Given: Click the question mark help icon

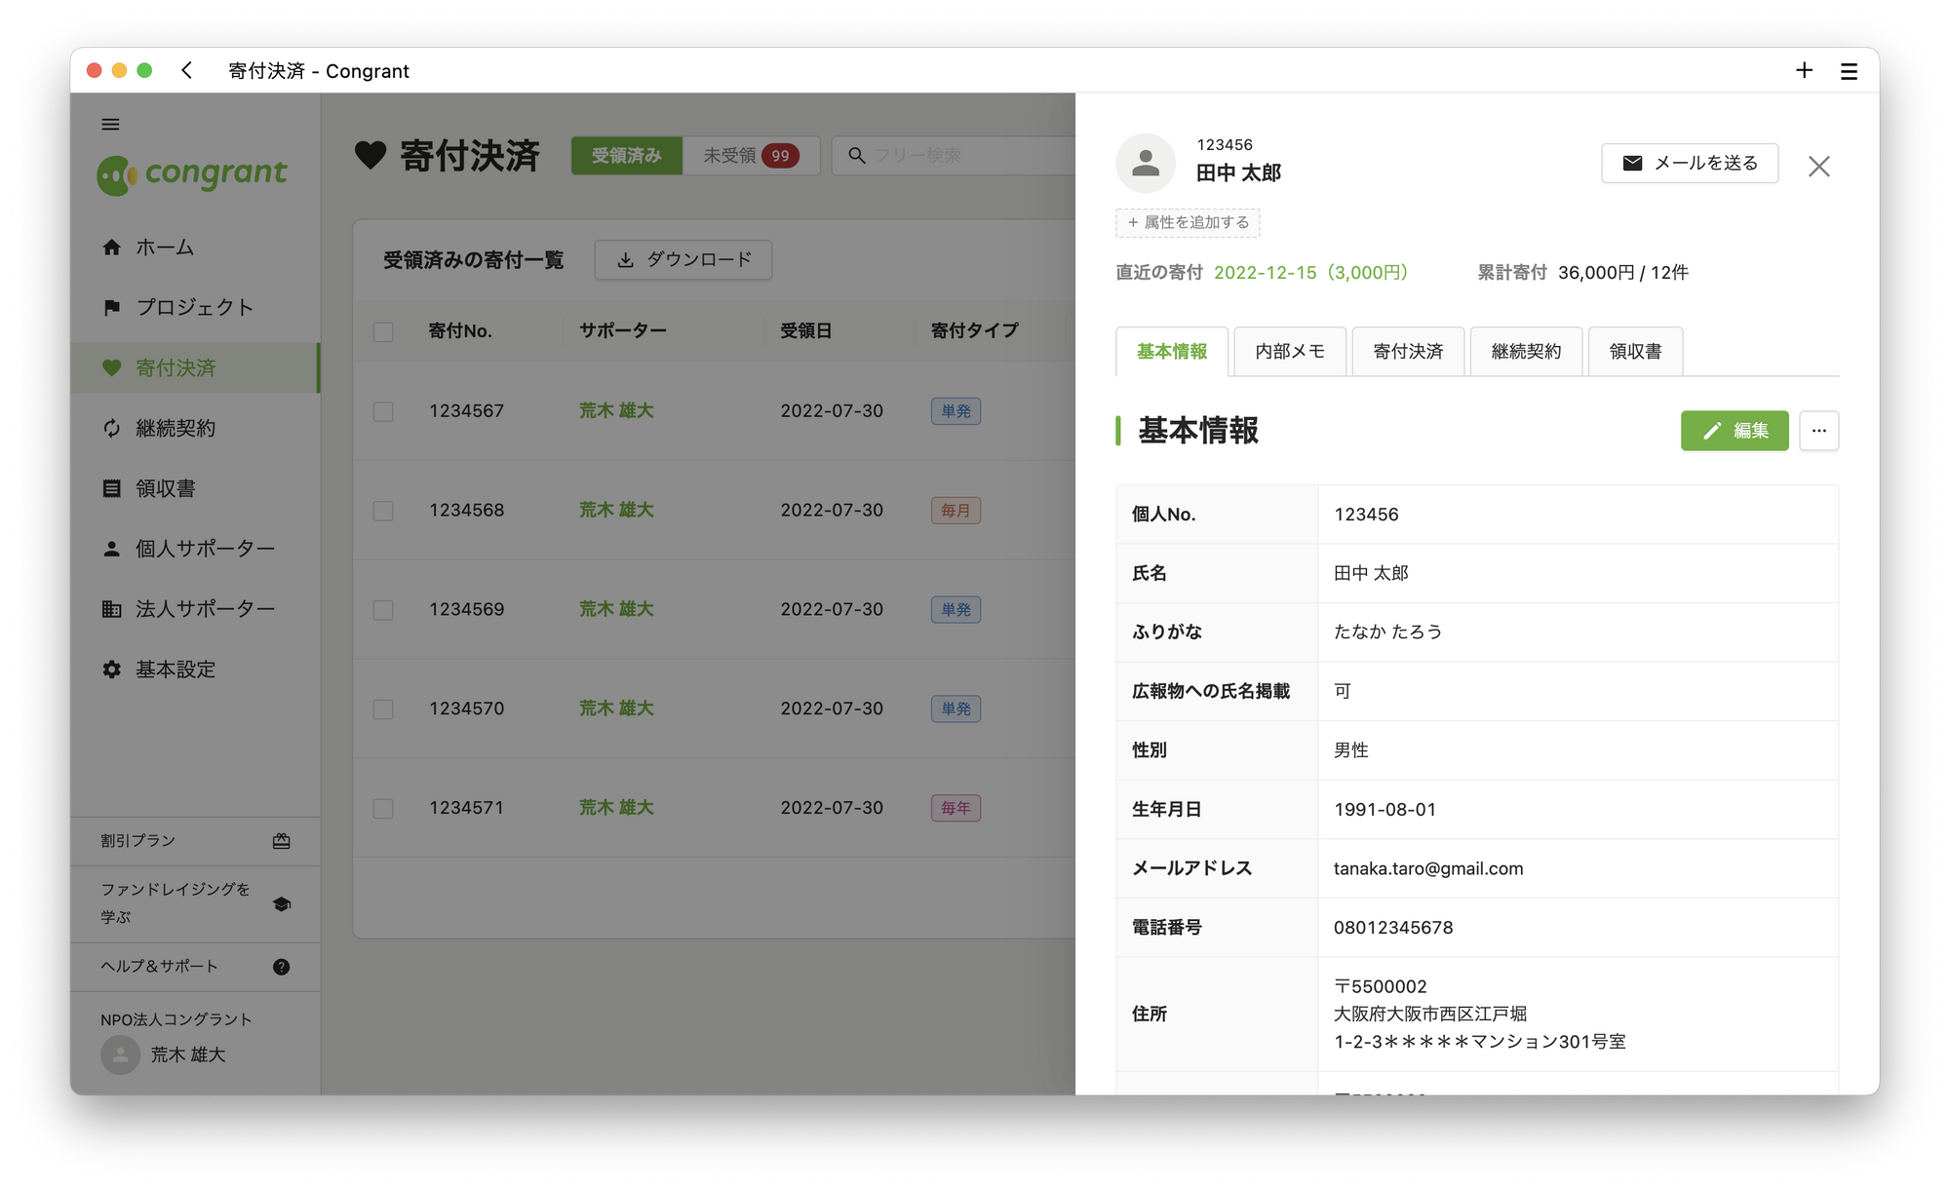Looking at the screenshot, I should (x=282, y=967).
